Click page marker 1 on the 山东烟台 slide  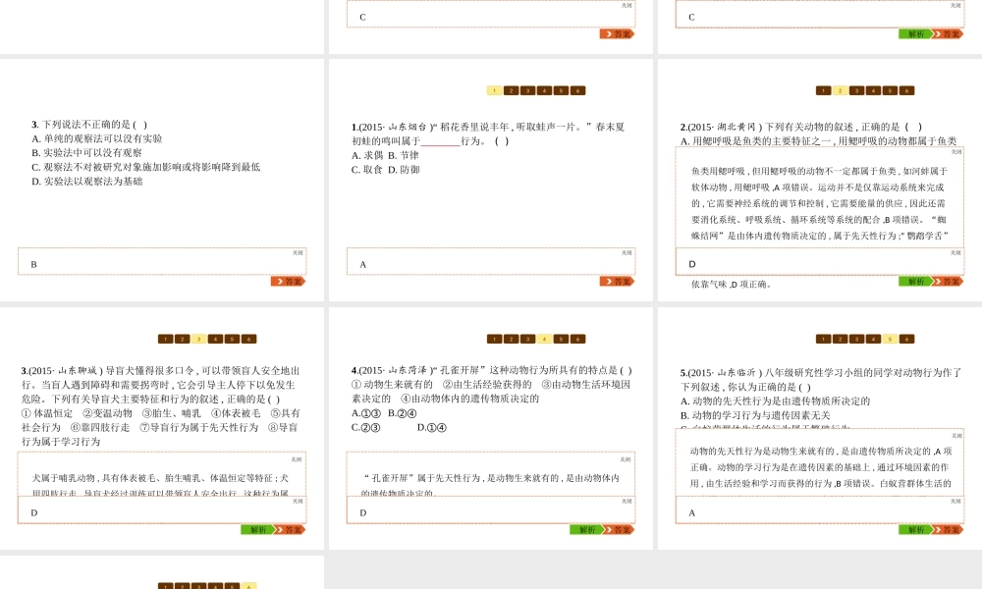coord(495,90)
